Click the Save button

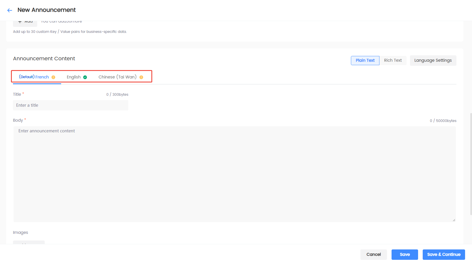405,254
